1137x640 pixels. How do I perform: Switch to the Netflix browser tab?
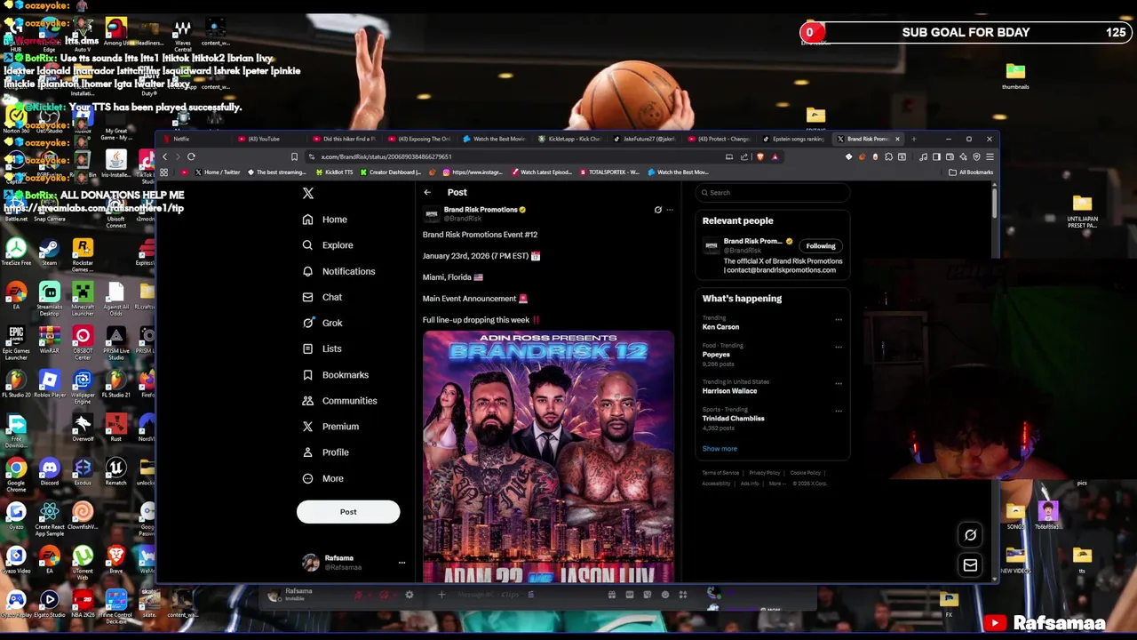click(x=195, y=139)
